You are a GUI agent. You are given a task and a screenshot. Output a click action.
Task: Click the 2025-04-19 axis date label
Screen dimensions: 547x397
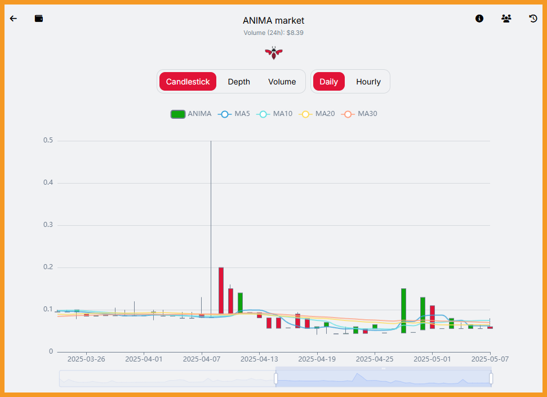(317, 359)
